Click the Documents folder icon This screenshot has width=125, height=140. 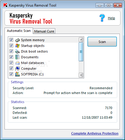pos(17,57)
